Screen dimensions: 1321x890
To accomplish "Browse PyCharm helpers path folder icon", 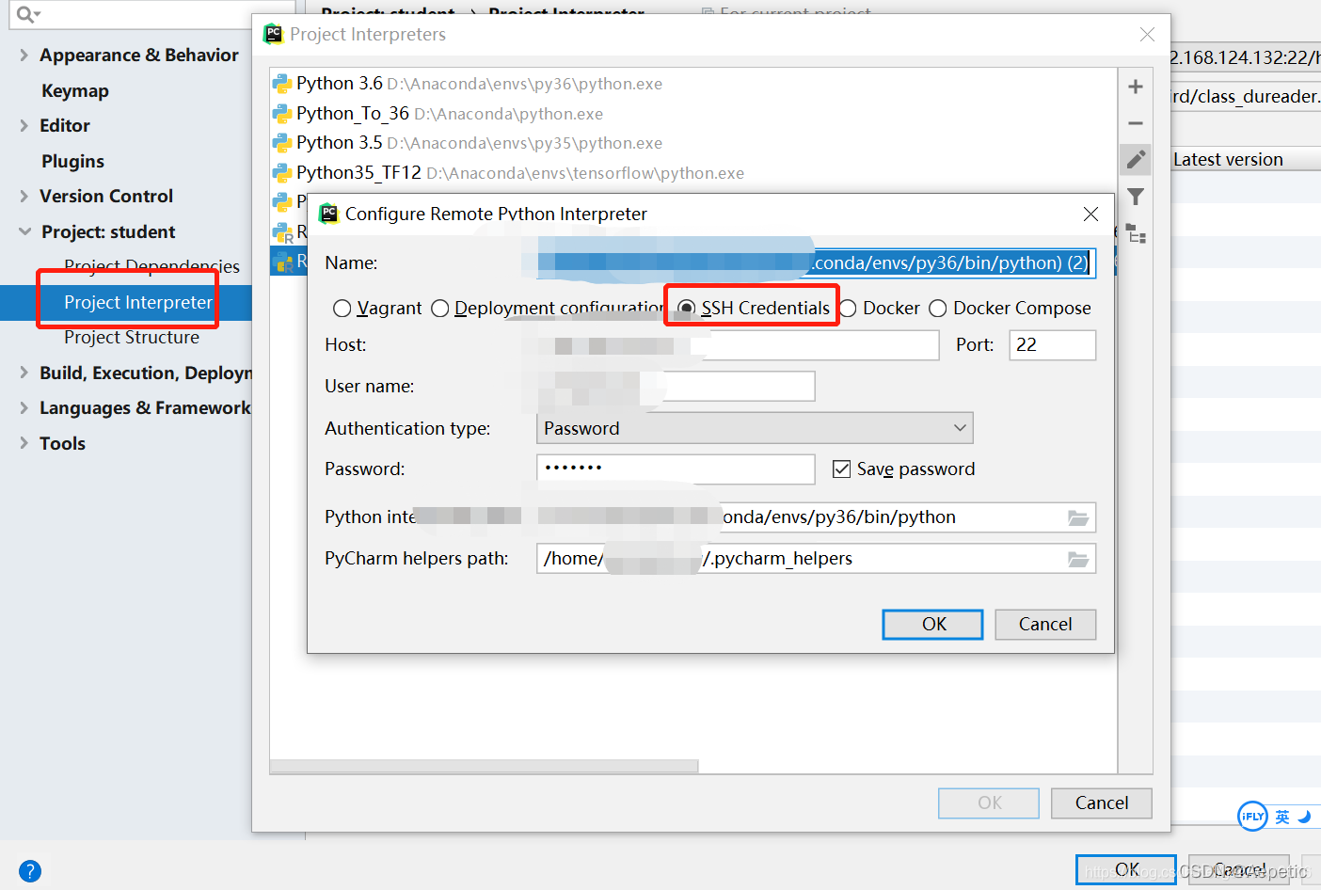I will 1078,559.
